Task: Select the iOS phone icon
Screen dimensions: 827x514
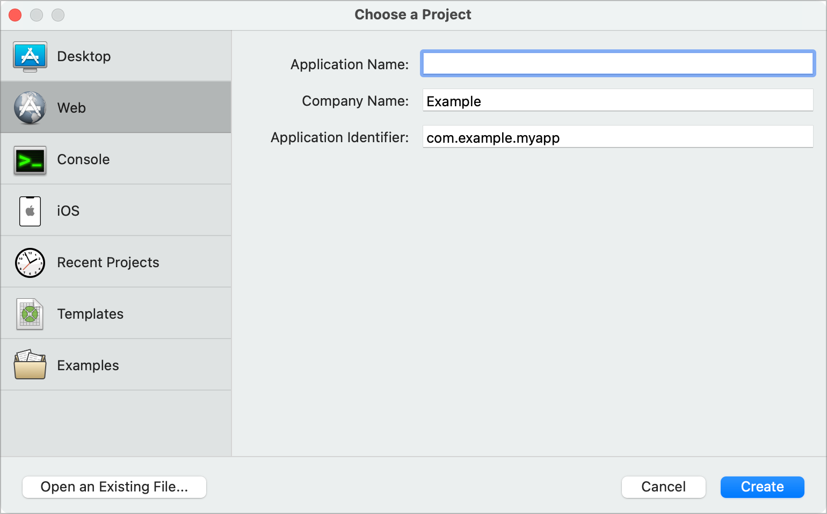Action: [30, 211]
